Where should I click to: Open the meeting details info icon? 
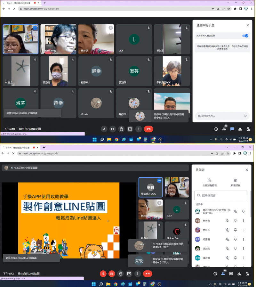tap(216, 129)
